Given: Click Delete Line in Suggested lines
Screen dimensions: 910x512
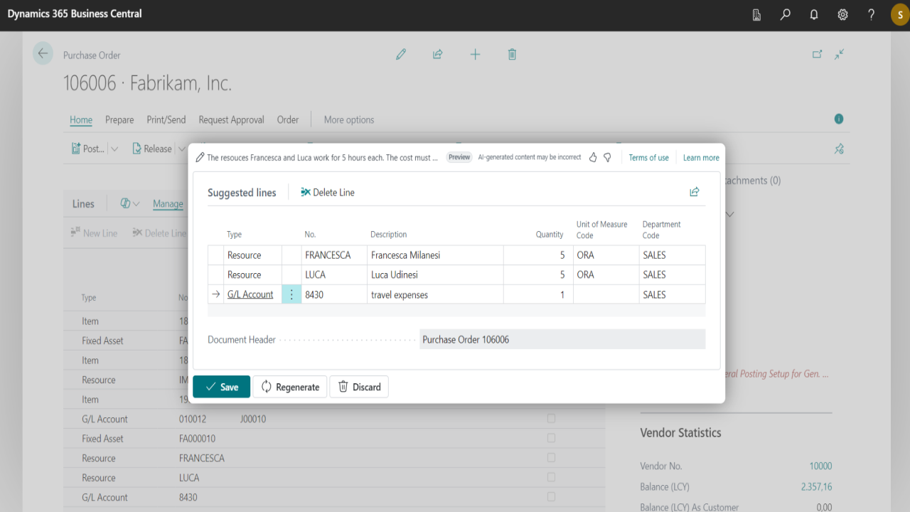Looking at the screenshot, I should pyautogui.click(x=328, y=192).
